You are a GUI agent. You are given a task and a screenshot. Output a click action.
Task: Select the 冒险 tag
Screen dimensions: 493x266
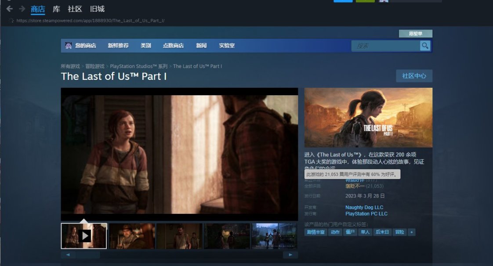pyautogui.click(x=399, y=232)
